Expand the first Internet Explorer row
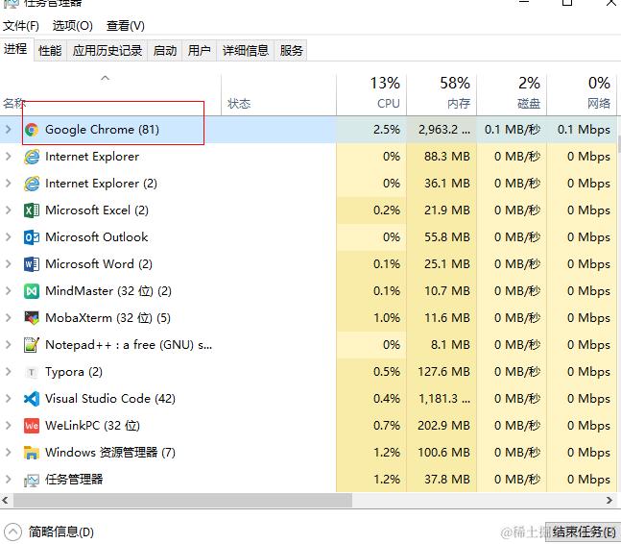This screenshot has width=621, height=544. tap(9, 157)
